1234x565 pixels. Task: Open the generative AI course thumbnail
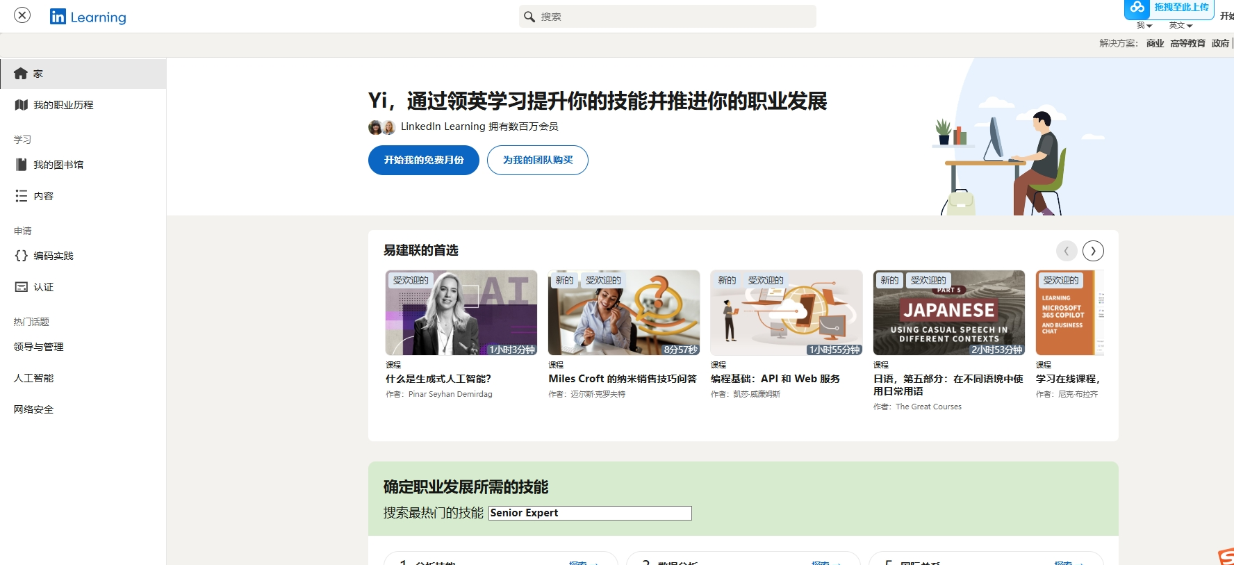click(x=461, y=313)
